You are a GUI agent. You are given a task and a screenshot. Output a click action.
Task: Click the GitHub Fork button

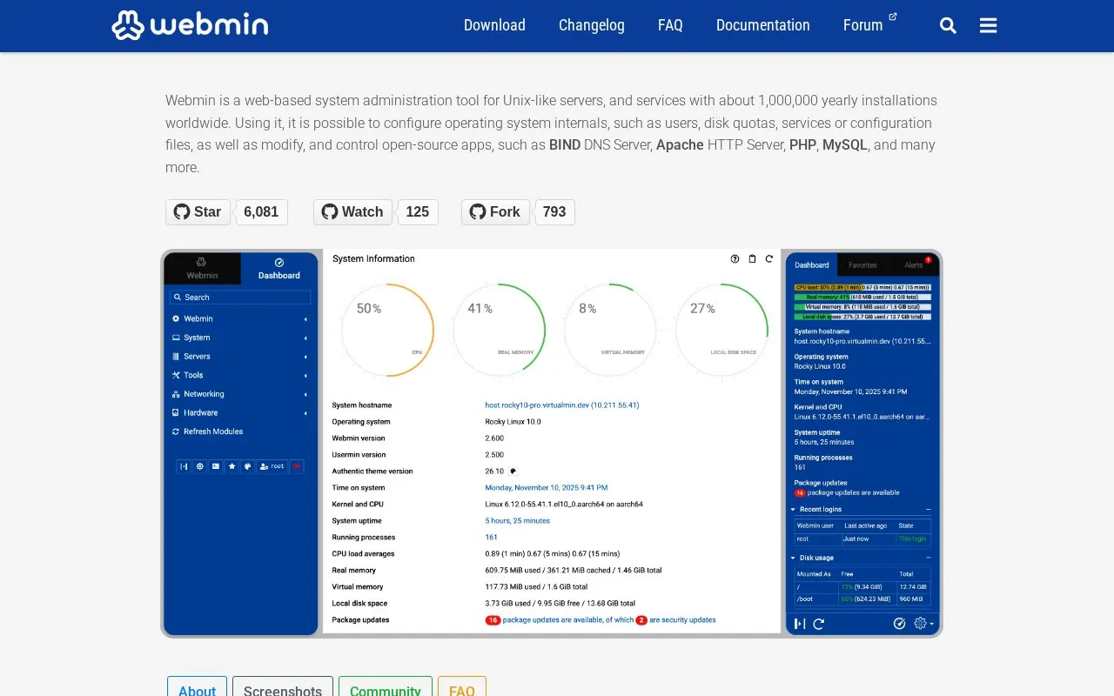(495, 212)
